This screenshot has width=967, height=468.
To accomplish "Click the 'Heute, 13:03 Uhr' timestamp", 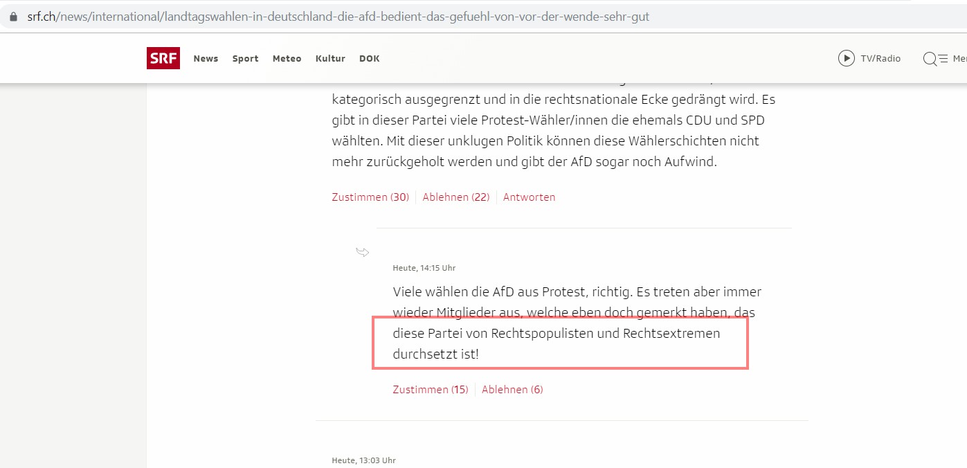I will 363,460.
